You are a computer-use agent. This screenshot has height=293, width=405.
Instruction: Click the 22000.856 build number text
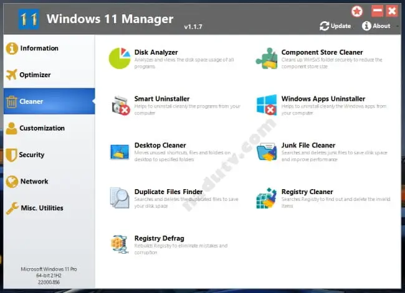tap(49, 282)
